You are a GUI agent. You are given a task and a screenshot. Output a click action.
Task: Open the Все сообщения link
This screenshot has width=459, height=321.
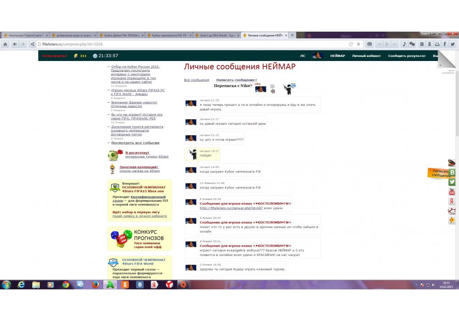(196, 80)
